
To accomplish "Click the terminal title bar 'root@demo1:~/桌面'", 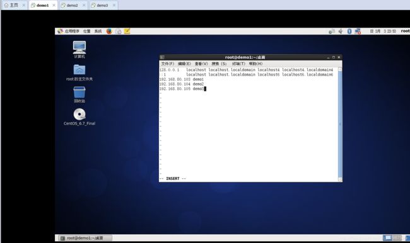I will coord(245,57).
